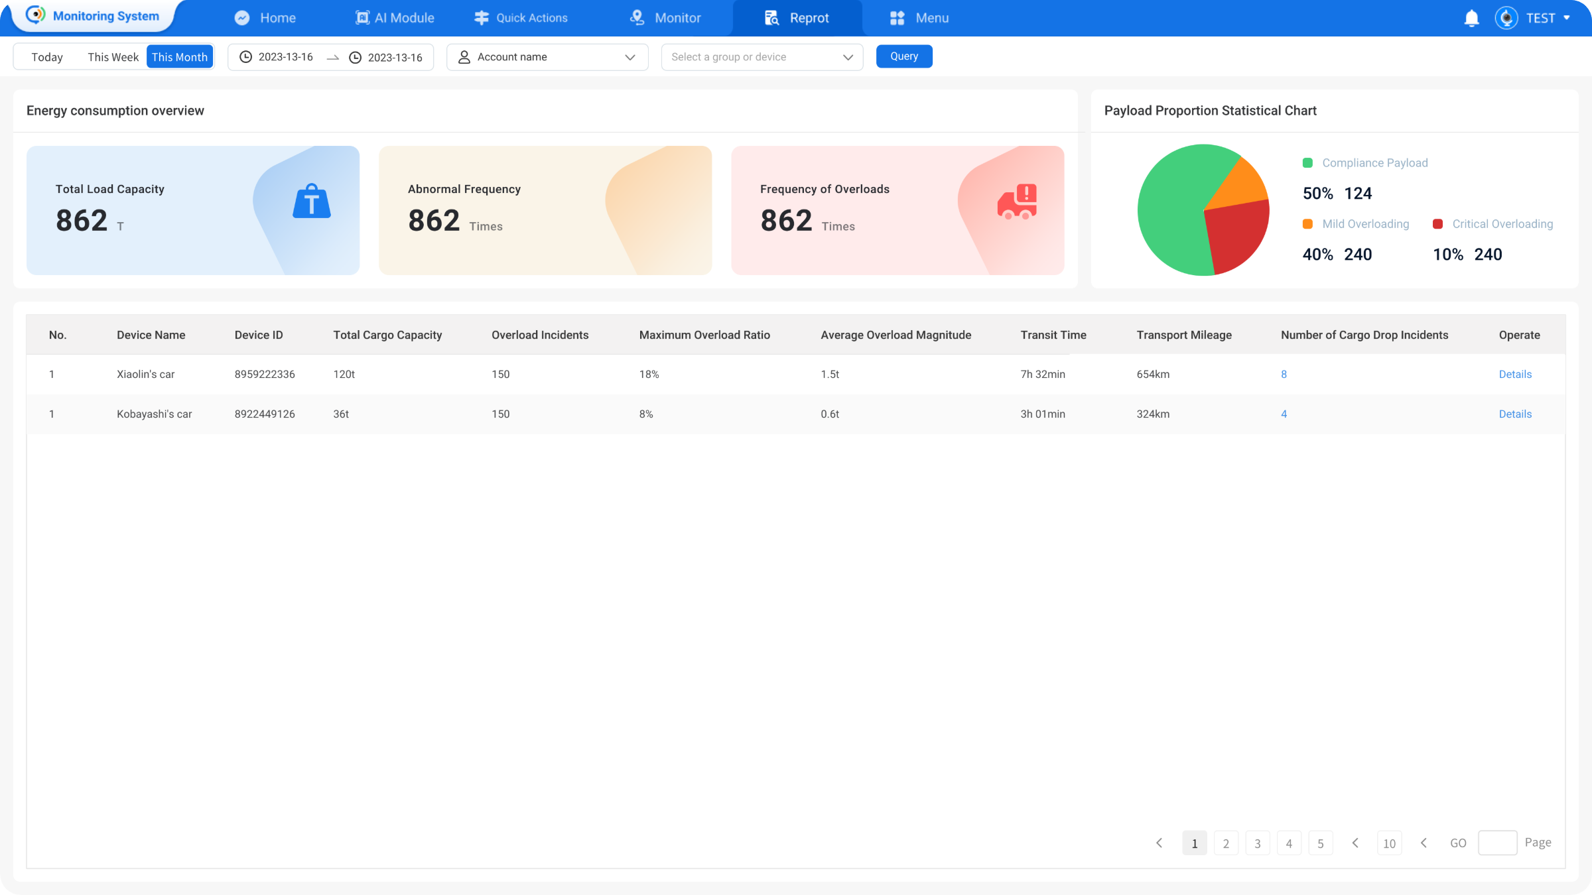The image size is (1592, 895).
Task: Click the AI Module icon
Action: click(x=362, y=18)
